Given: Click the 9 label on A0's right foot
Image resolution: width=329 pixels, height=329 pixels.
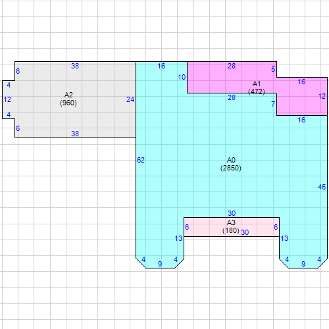Looking at the screenshot, I should pyautogui.click(x=303, y=264).
